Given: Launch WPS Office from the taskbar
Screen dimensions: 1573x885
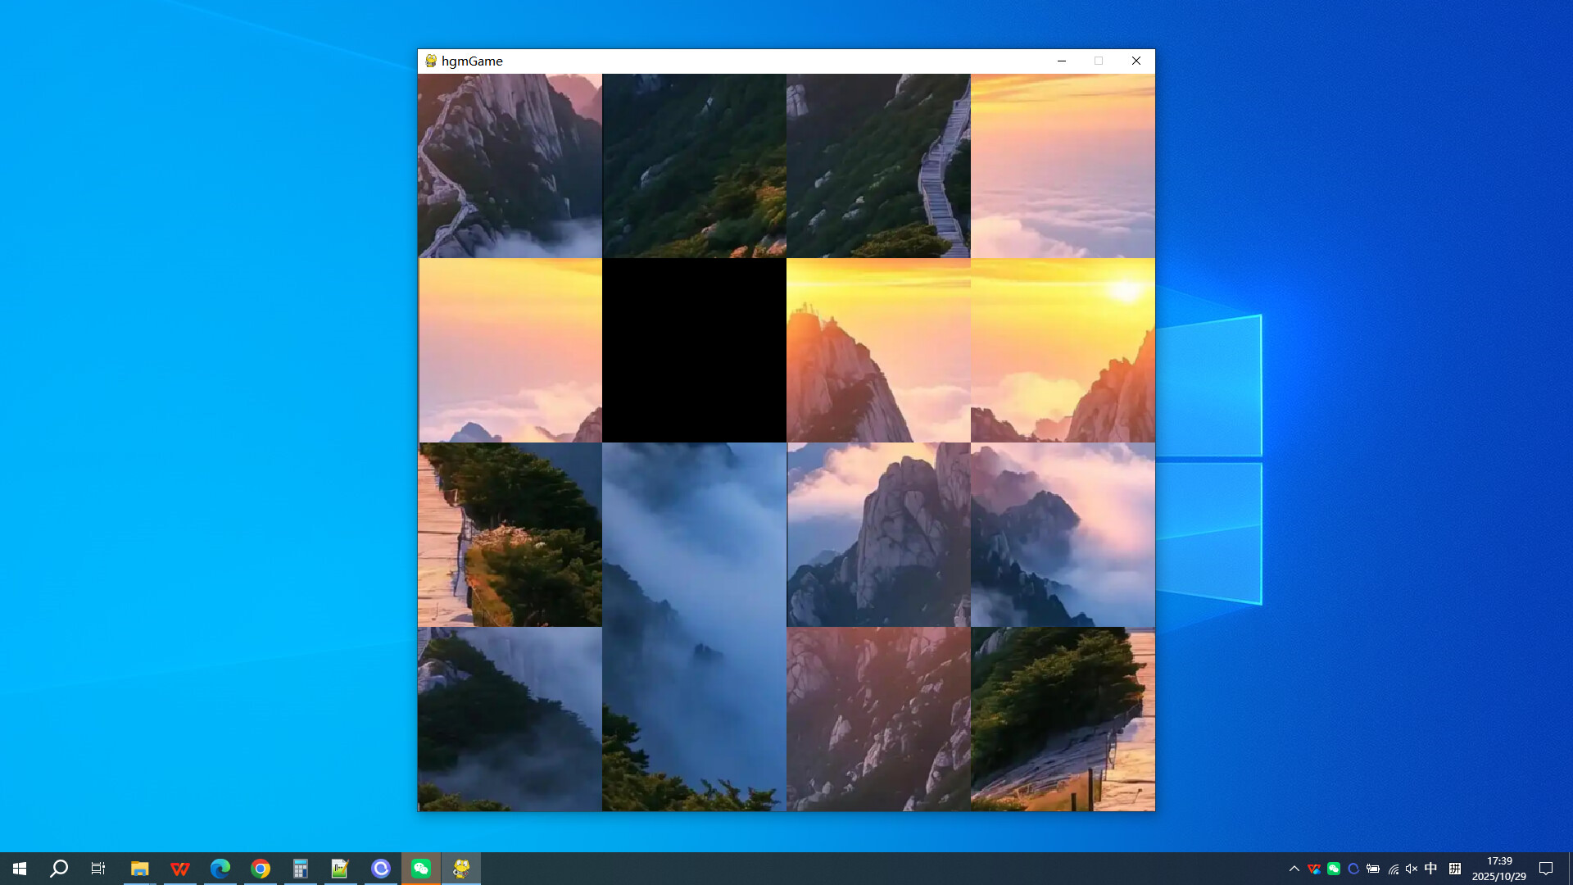Looking at the screenshot, I should [x=179, y=868].
